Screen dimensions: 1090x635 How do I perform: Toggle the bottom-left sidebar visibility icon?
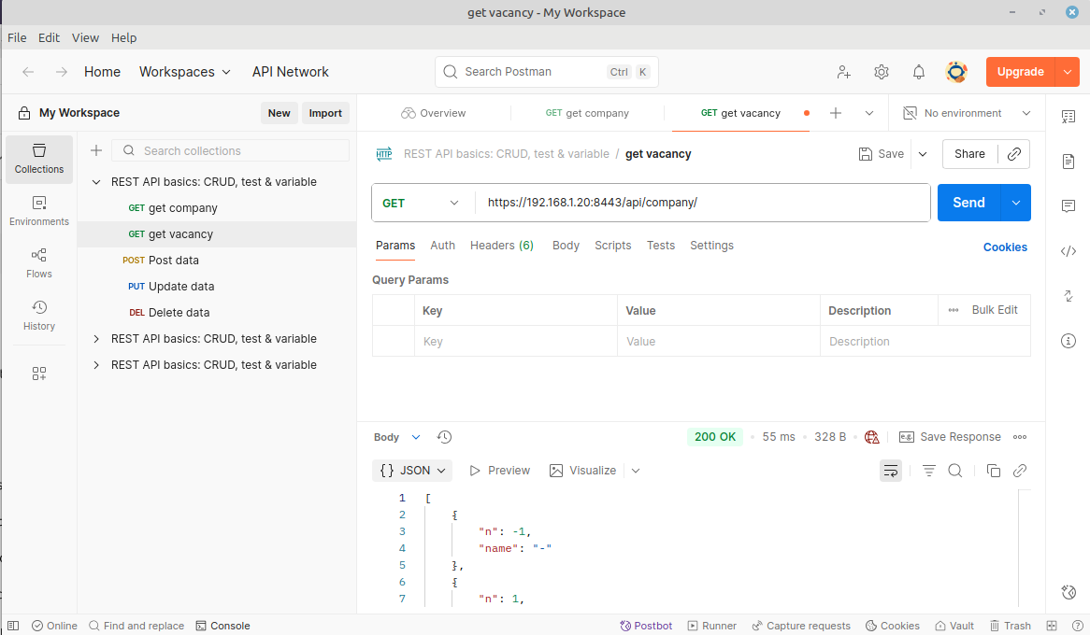tap(13, 626)
